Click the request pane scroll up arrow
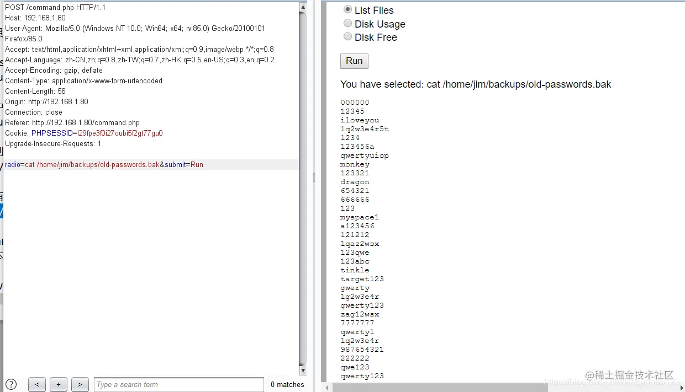Image resolution: width=685 pixels, height=392 pixels. click(x=303, y=7)
